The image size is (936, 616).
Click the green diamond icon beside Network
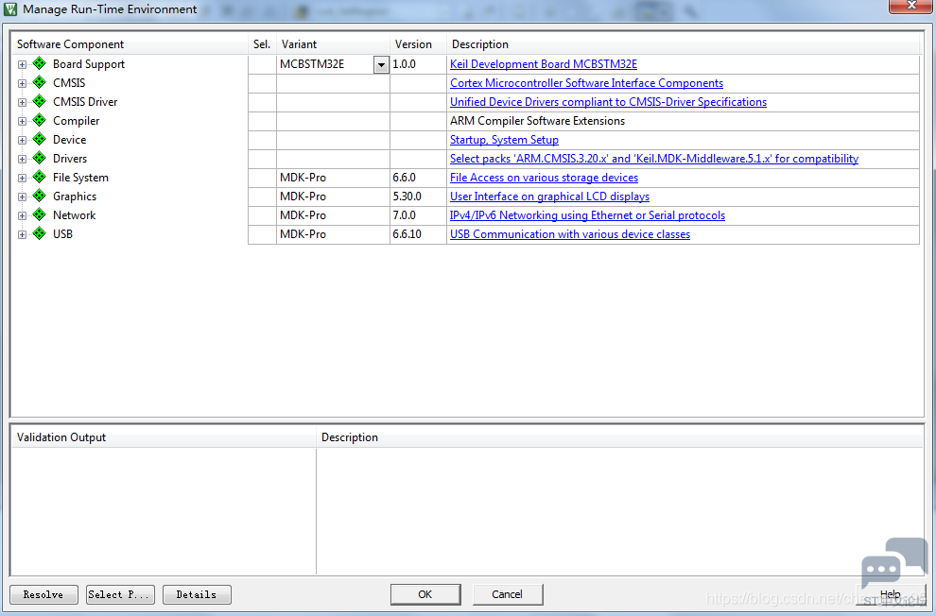tap(40, 214)
